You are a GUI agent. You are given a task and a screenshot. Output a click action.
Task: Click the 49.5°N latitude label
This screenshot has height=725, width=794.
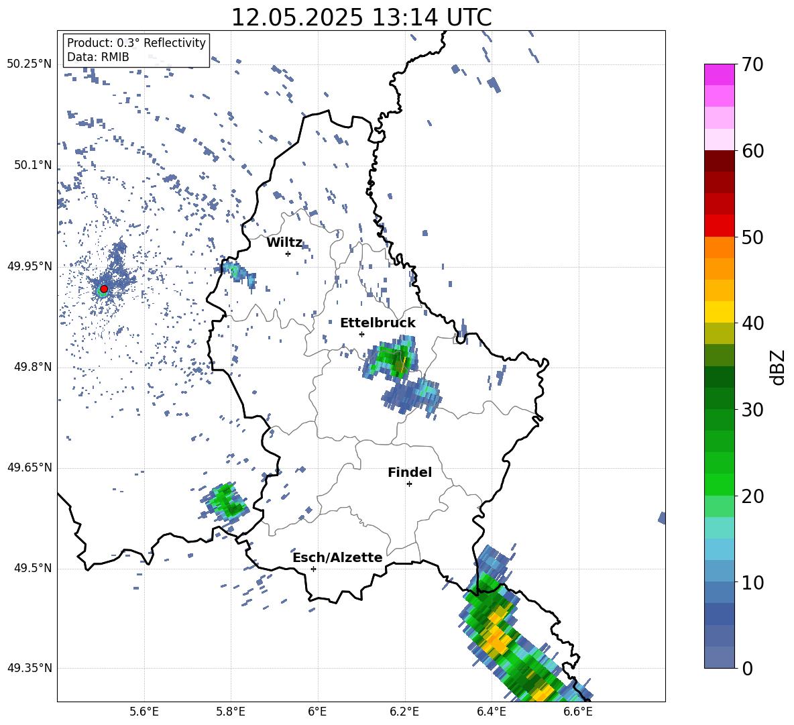34,568
